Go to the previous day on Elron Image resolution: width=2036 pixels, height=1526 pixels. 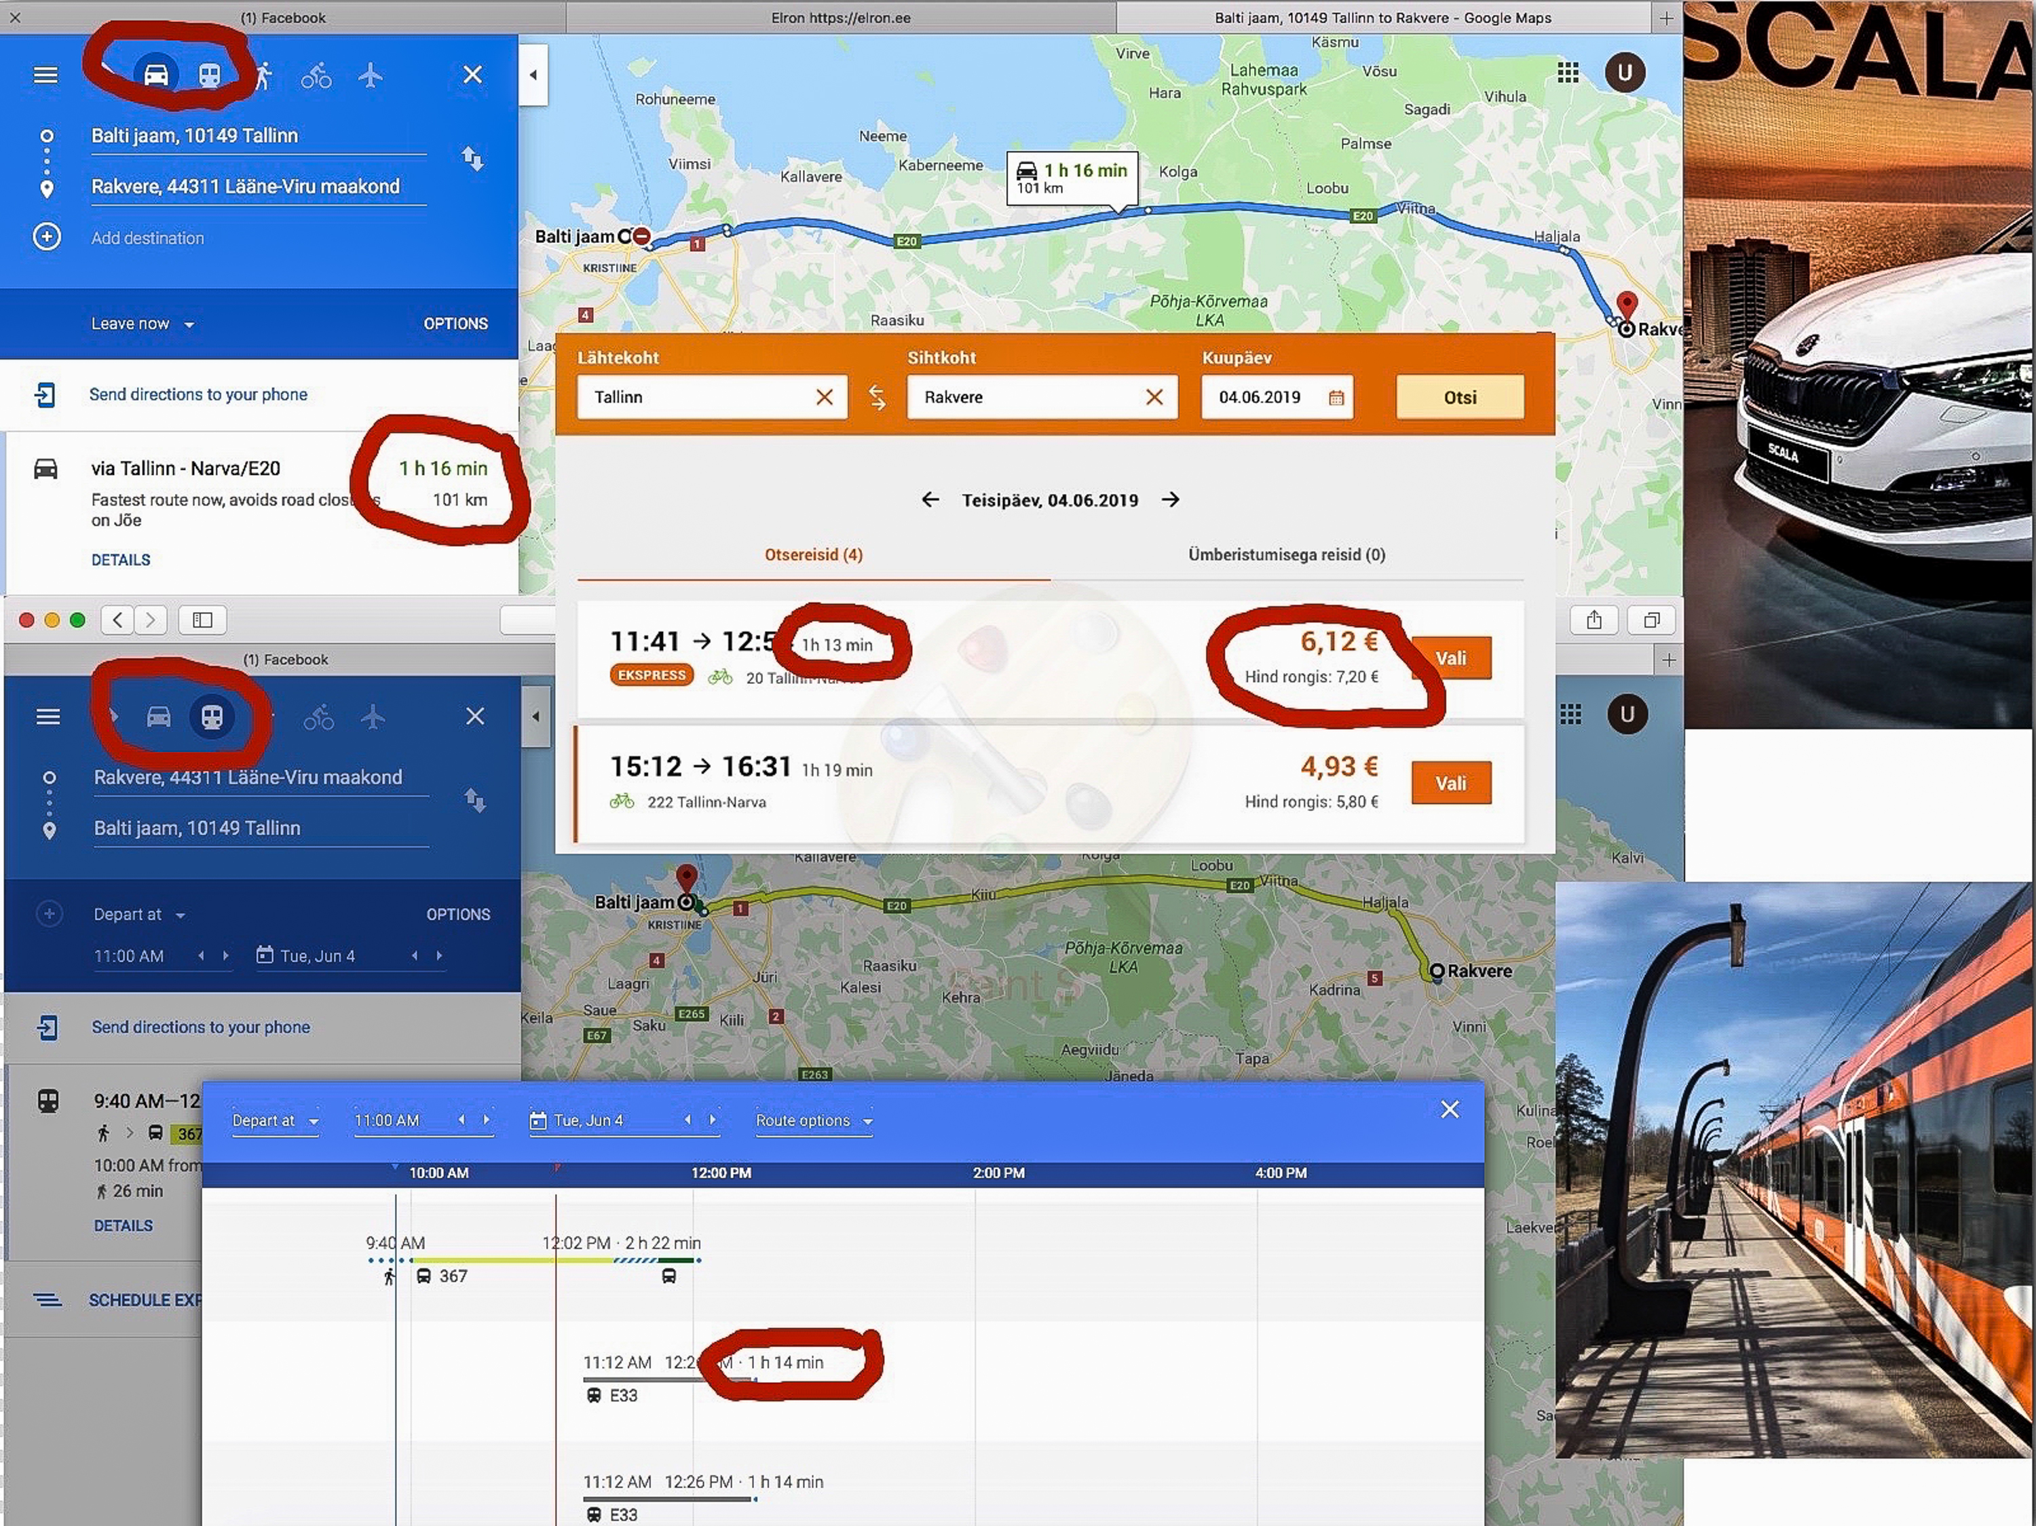(x=930, y=500)
